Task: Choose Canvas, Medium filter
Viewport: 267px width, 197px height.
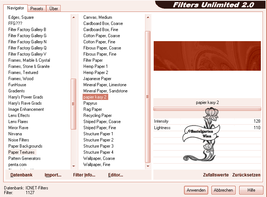Action: coord(98,17)
